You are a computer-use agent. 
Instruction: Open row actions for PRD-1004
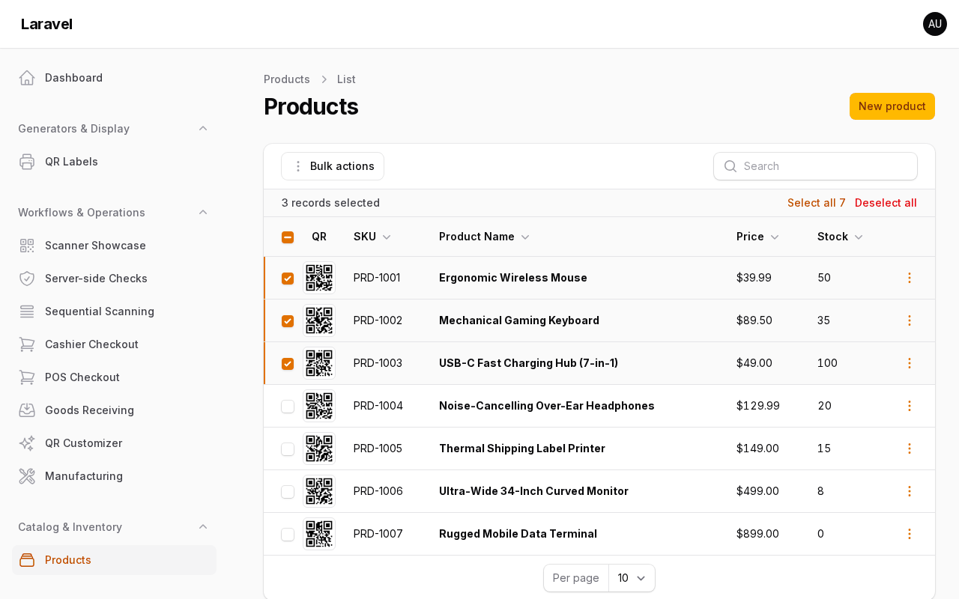[910, 406]
